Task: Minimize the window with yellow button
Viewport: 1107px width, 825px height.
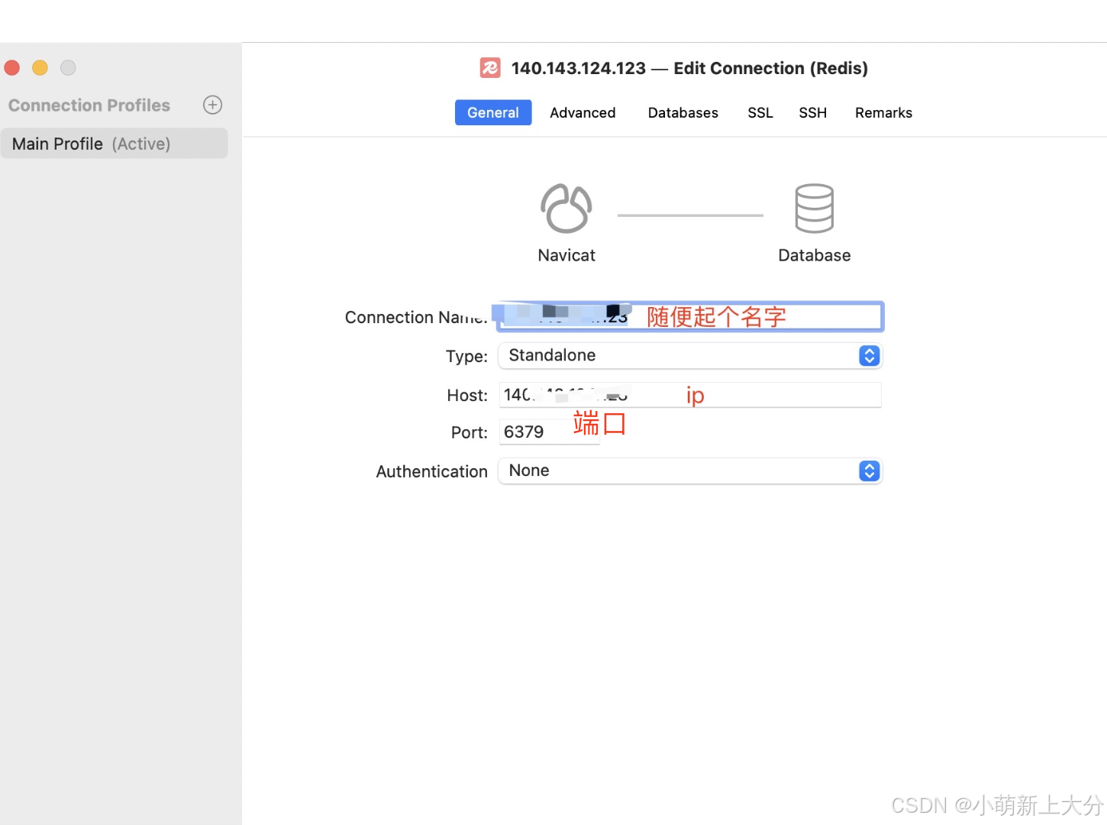Action: pos(40,68)
